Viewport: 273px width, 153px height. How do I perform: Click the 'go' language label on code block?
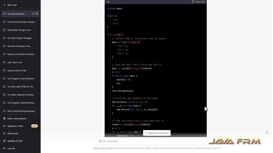coord(108,2)
